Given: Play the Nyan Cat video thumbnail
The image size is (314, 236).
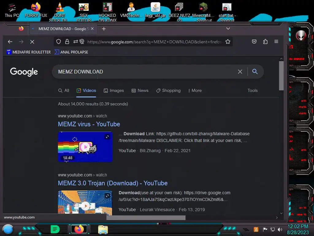Looking at the screenshot, I should point(85,147).
